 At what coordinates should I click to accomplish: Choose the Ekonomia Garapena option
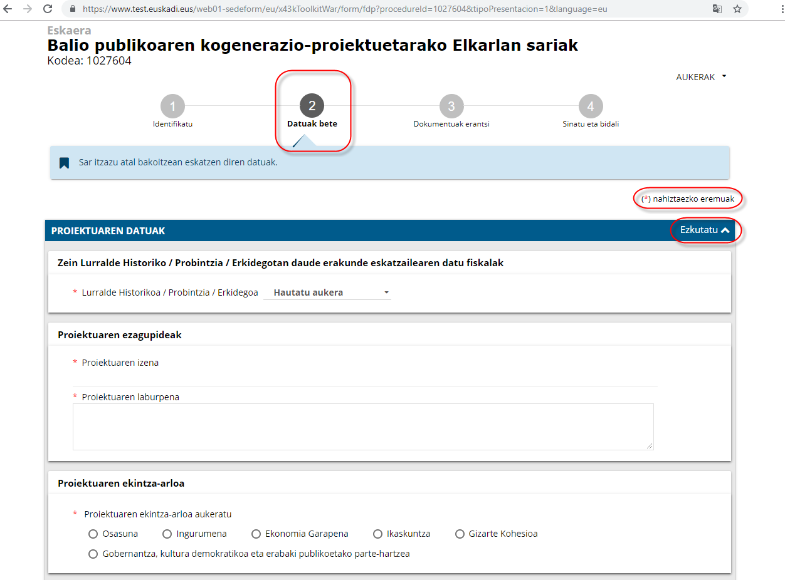click(256, 534)
